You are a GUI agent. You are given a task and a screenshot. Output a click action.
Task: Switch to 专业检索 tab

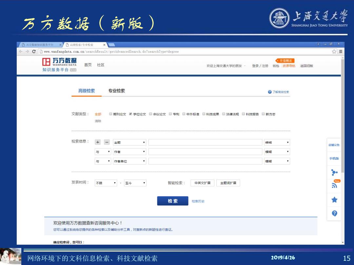pos(116,91)
